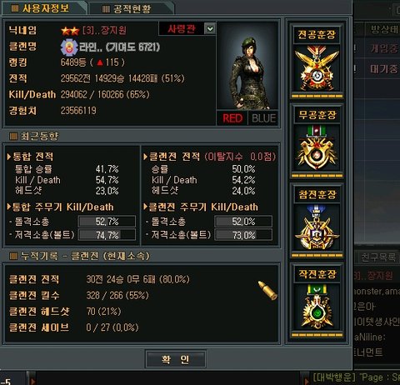Click the female soldier character portrait
The width and height of the screenshot is (400, 385).
coord(247,66)
